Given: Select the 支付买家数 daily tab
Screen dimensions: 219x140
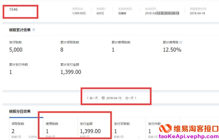Looking at the screenshot, I should click(x=129, y=129).
